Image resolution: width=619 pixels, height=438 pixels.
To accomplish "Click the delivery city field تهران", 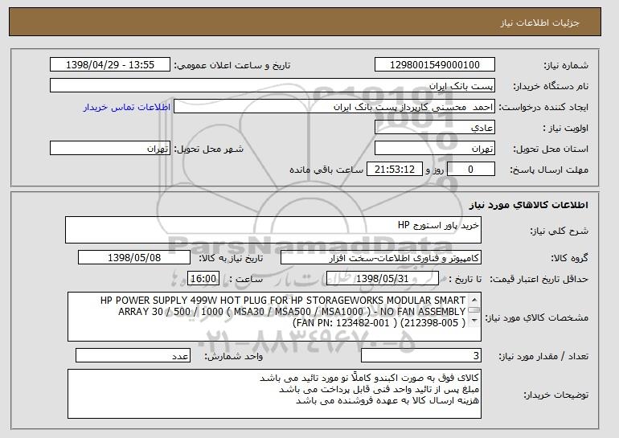I will pos(110,149).
